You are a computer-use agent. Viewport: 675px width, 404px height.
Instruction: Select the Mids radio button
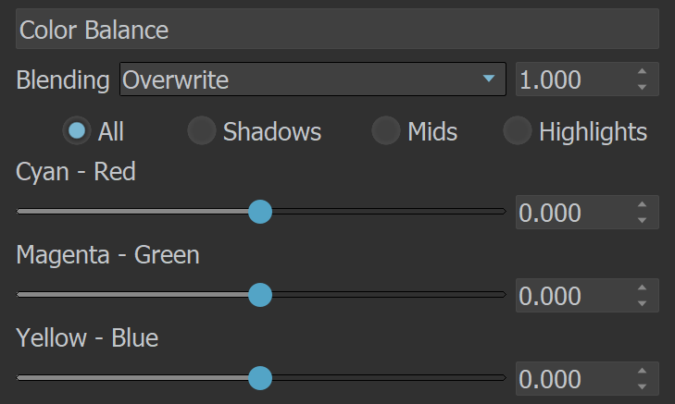(386, 130)
